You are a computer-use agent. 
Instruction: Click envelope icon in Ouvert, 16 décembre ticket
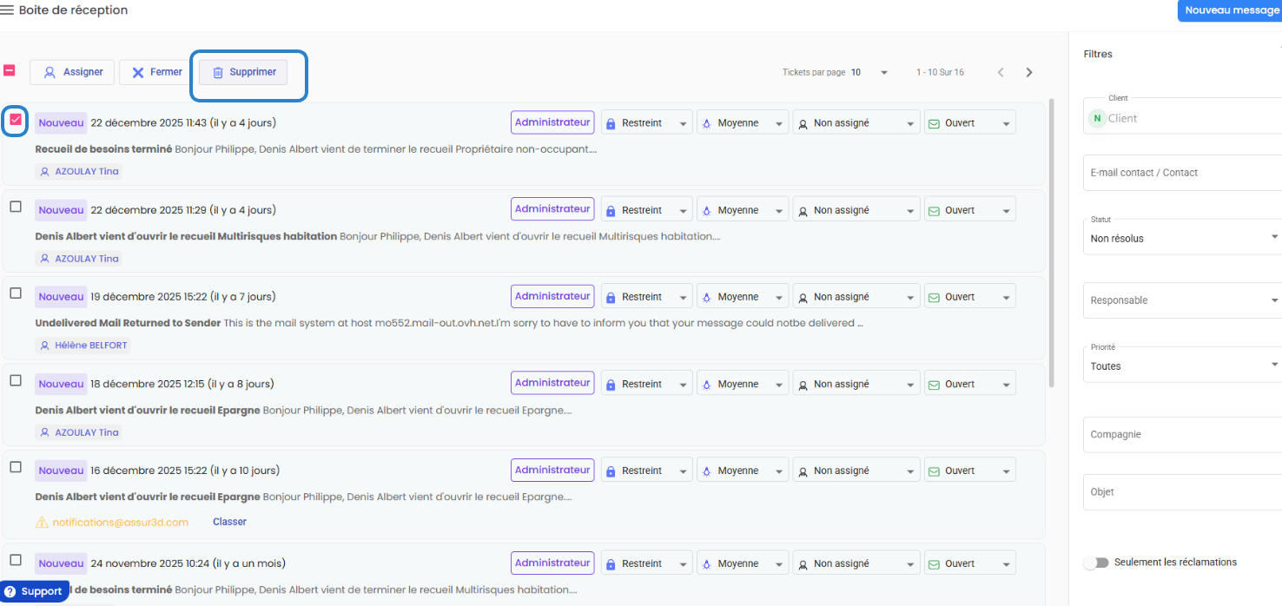click(x=934, y=471)
